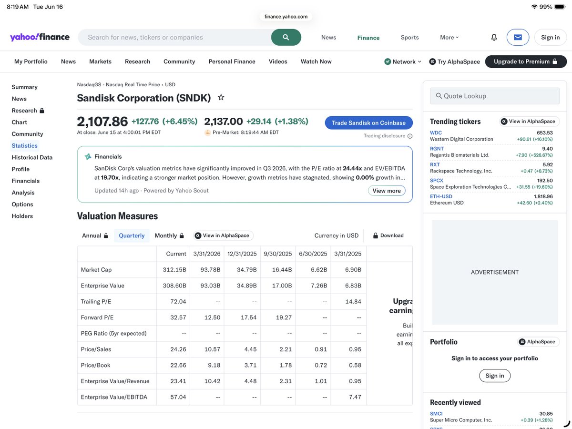Select the Annual tab
The image size is (572, 429).
click(x=95, y=235)
